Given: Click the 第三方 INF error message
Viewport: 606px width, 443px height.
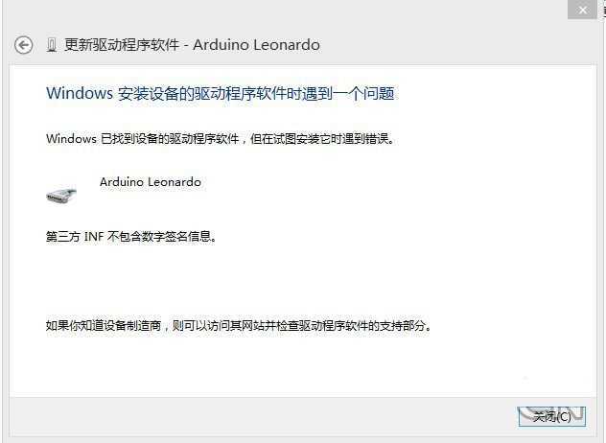Looking at the screenshot, I should [130, 236].
